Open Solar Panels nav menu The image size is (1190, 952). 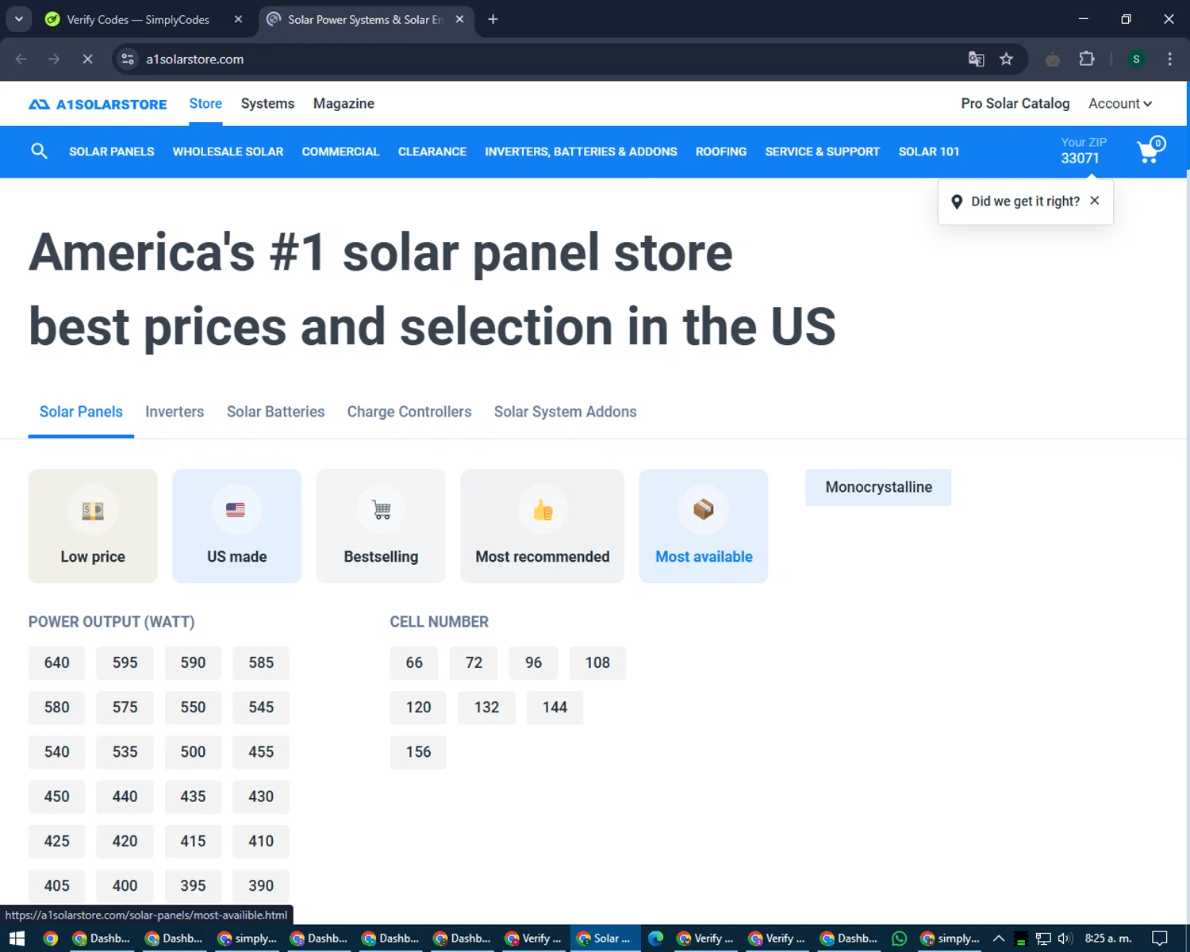(x=112, y=152)
